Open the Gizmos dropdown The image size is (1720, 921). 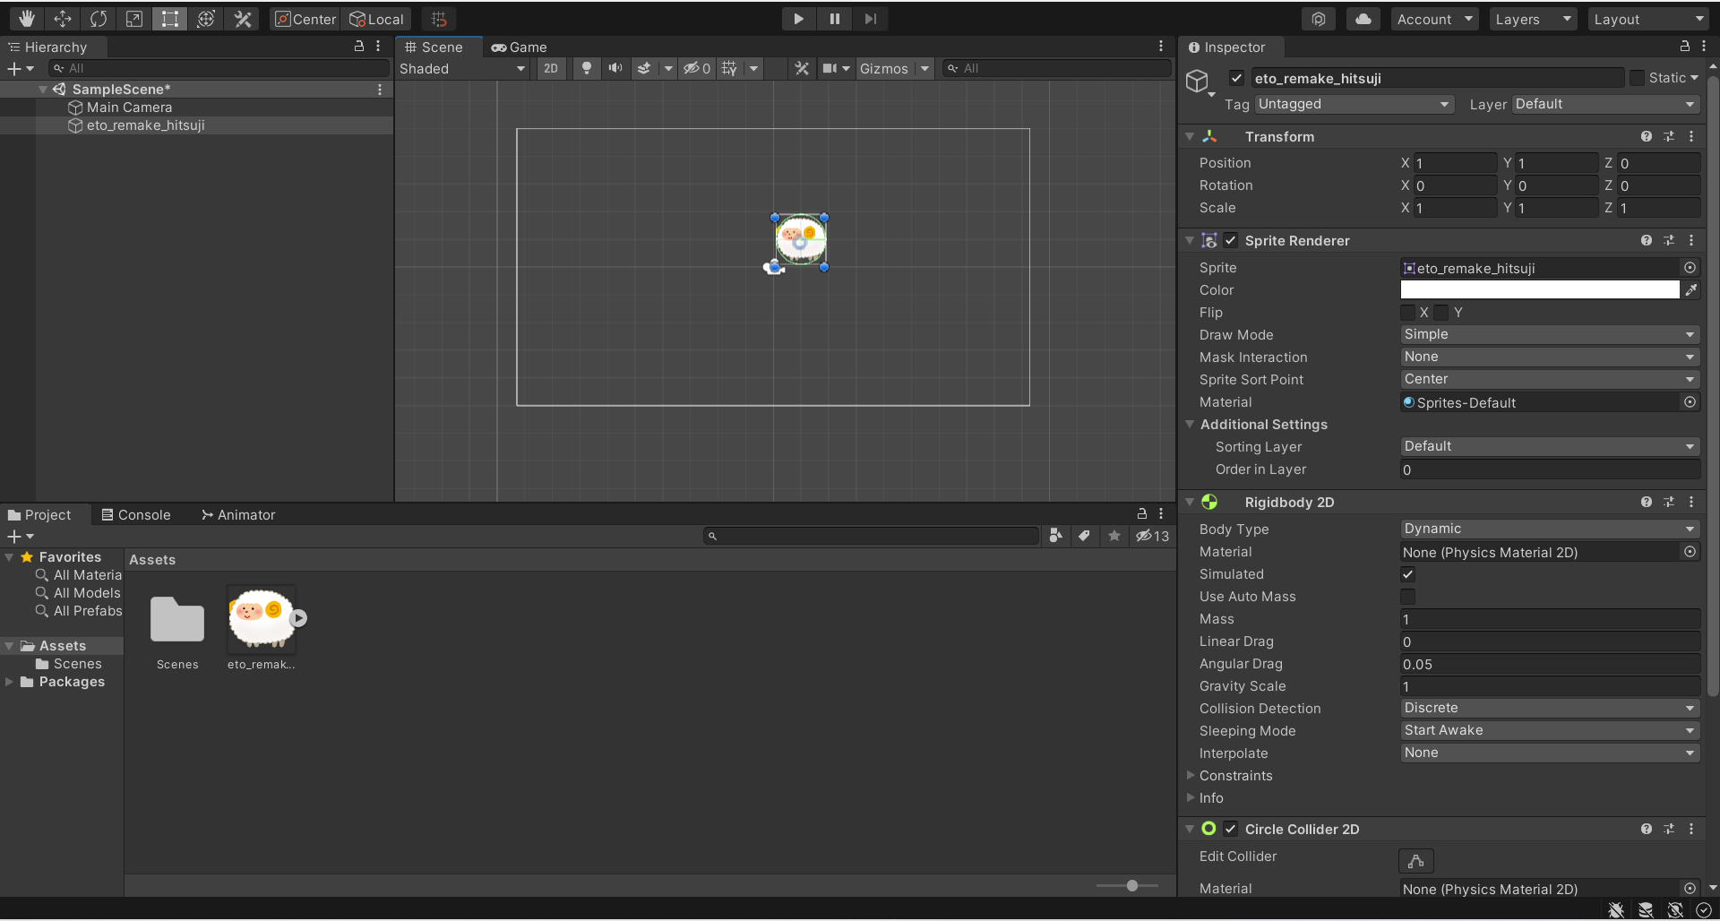click(893, 68)
